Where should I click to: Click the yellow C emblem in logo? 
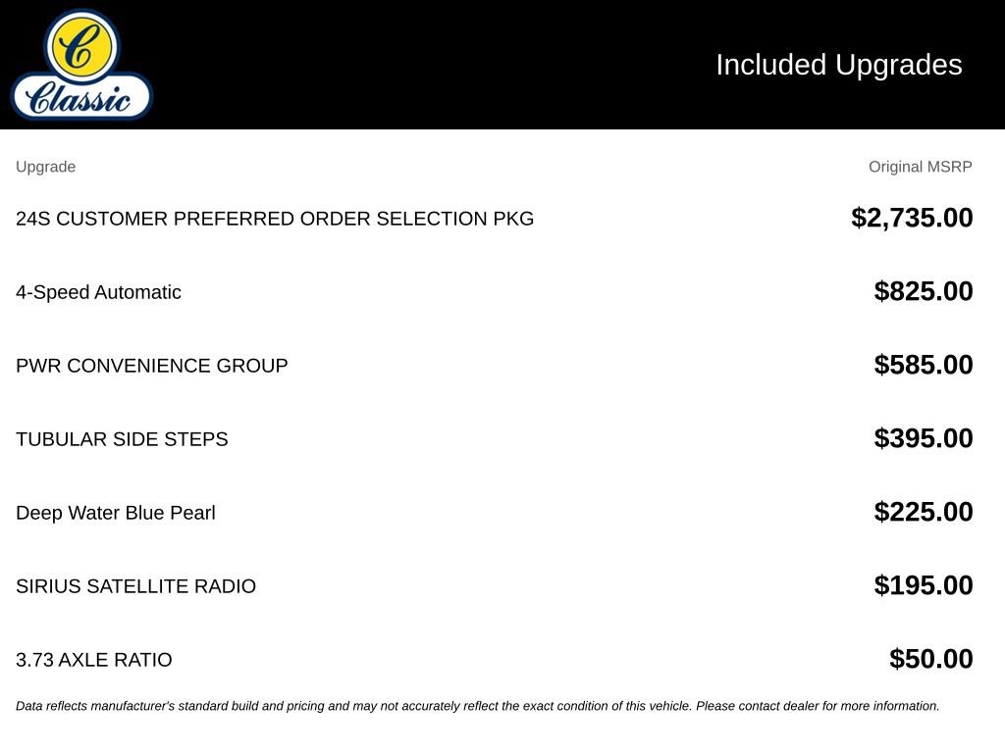81,45
